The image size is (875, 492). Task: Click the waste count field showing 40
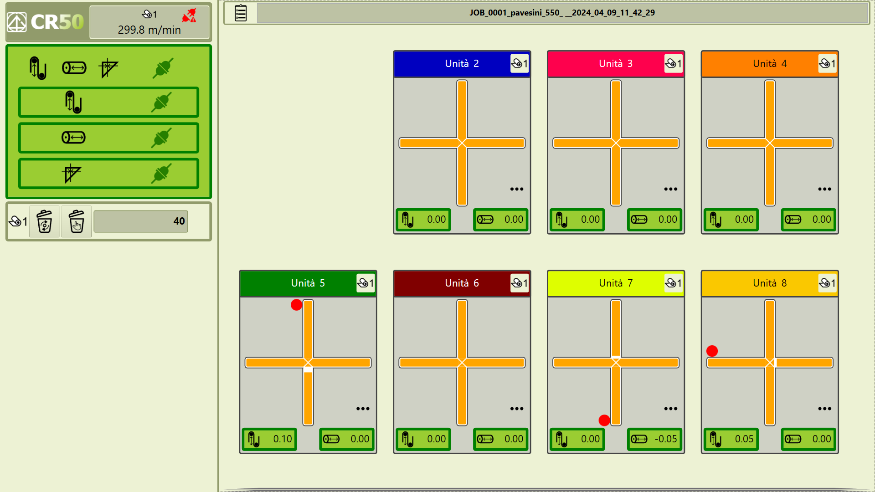pyautogui.click(x=141, y=221)
